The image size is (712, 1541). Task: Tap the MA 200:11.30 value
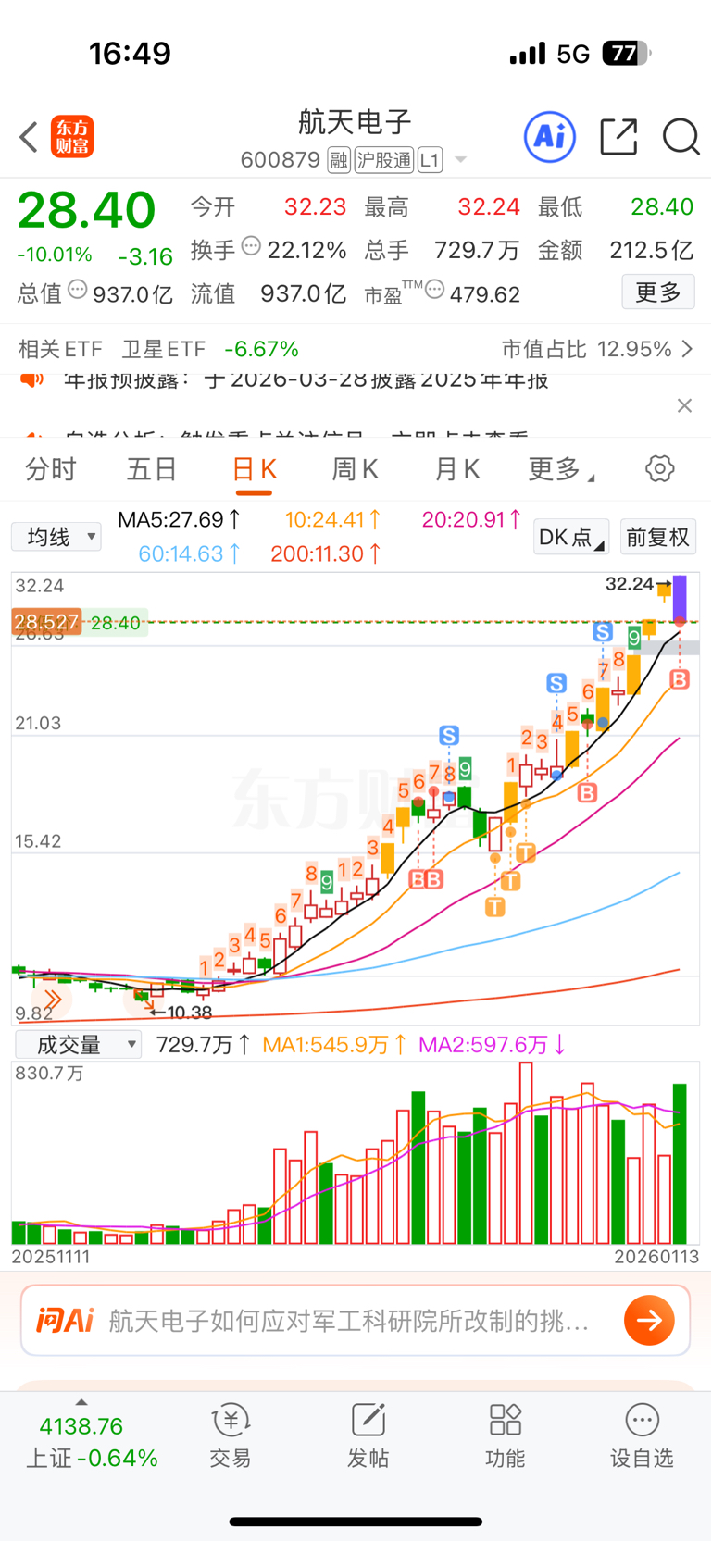pos(326,553)
